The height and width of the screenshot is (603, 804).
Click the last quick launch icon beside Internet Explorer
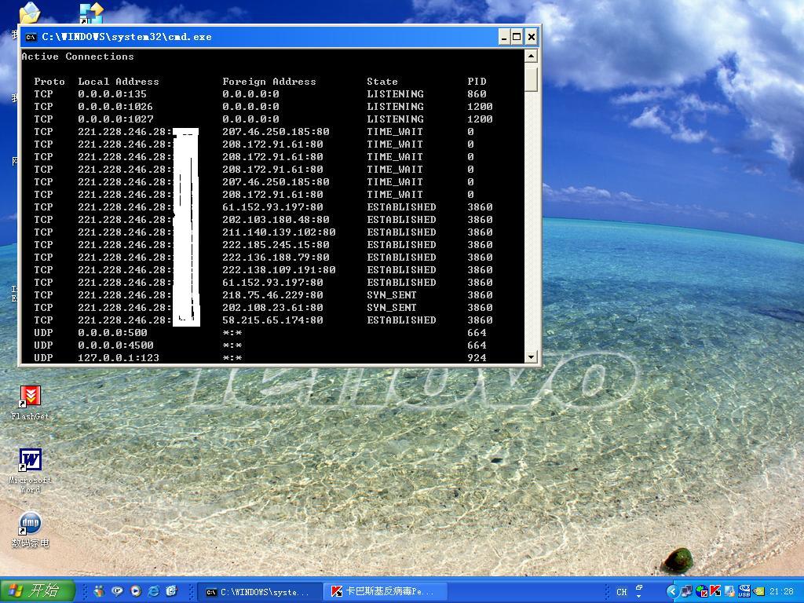pyautogui.click(x=171, y=591)
